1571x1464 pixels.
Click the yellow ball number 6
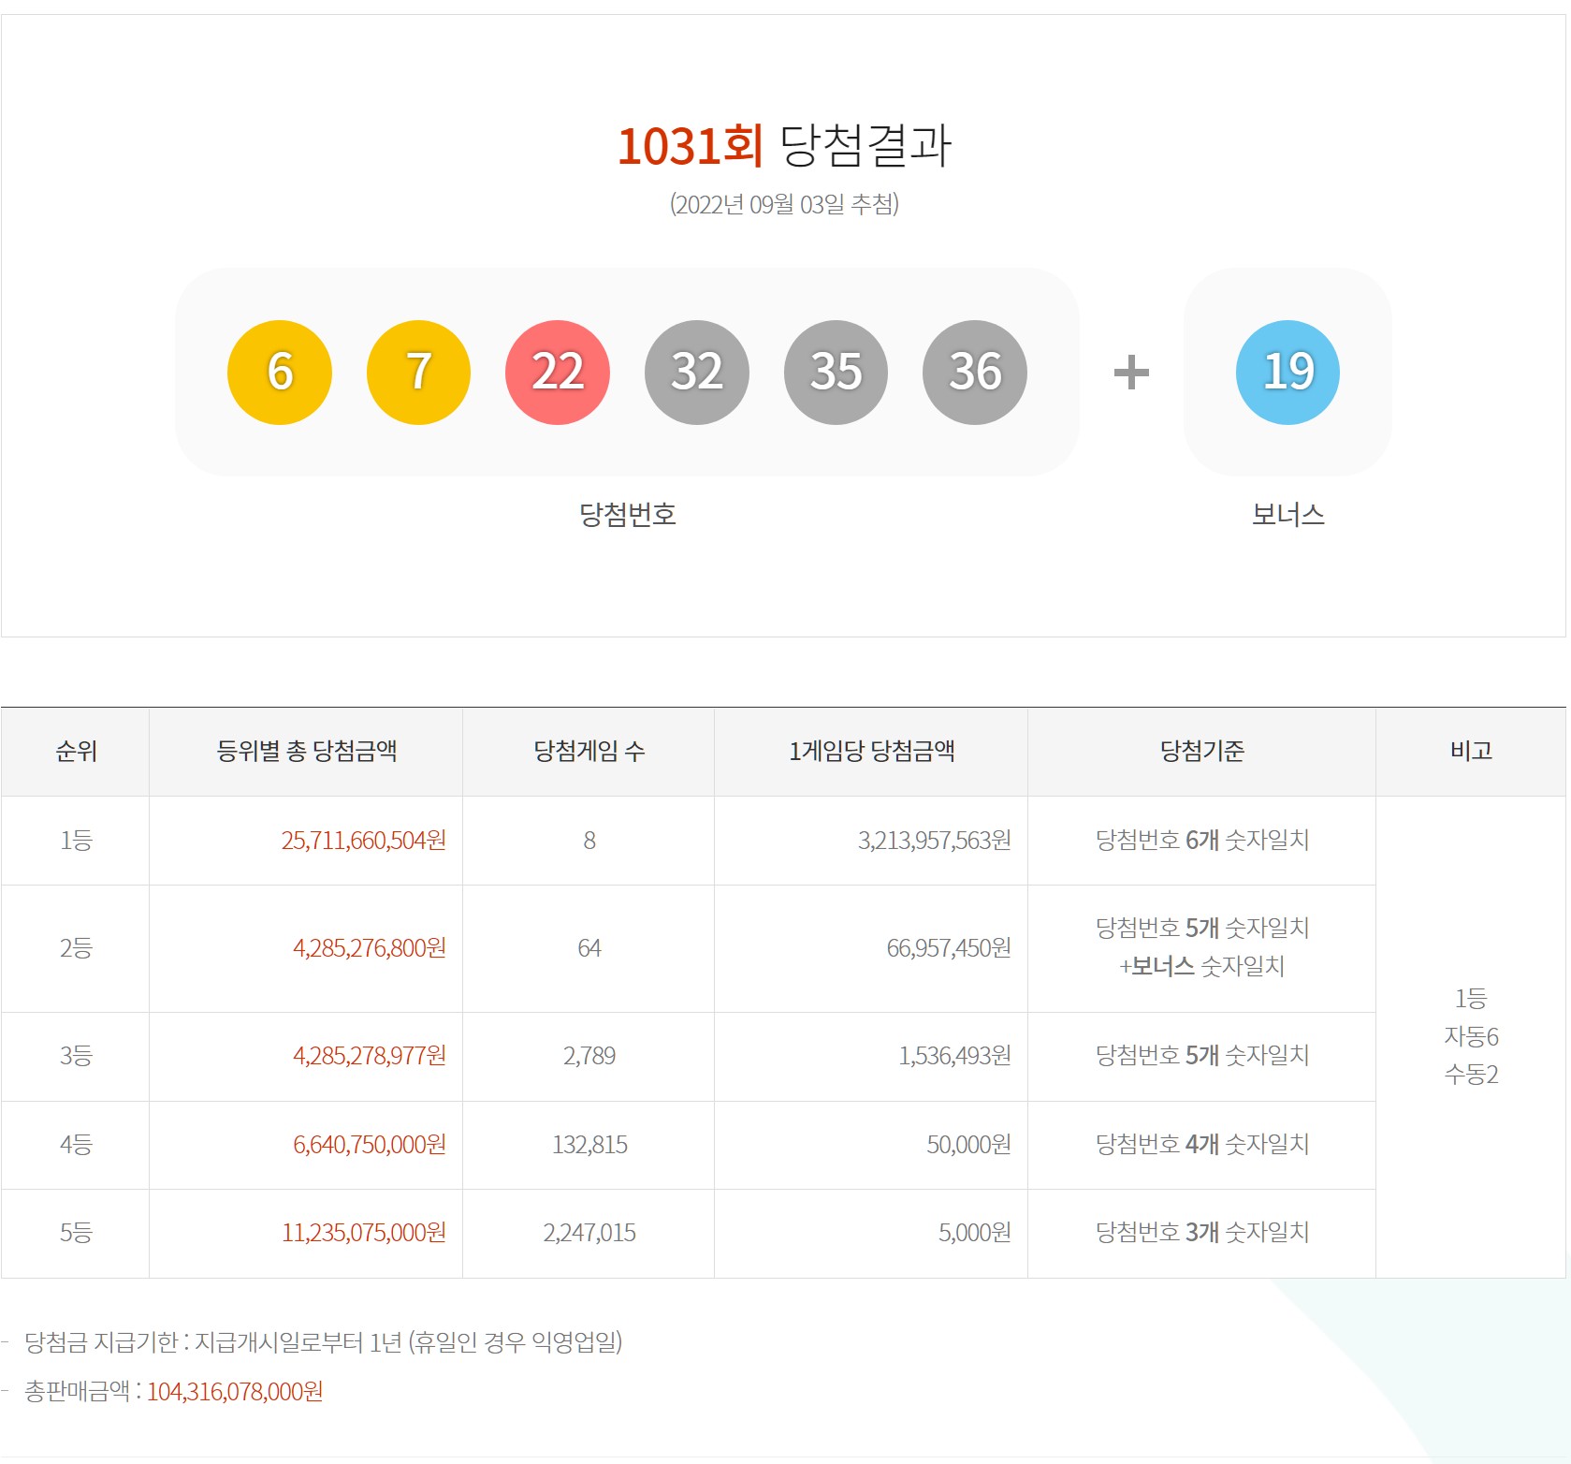(280, 373)
